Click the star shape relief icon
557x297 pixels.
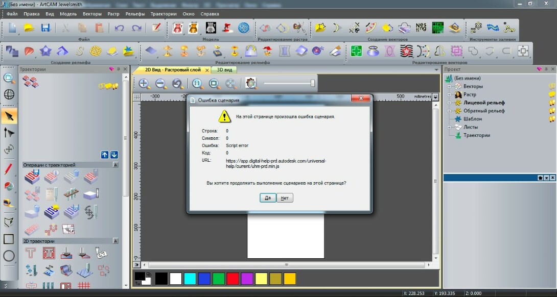pyautogui.click(x=45, y=52)
